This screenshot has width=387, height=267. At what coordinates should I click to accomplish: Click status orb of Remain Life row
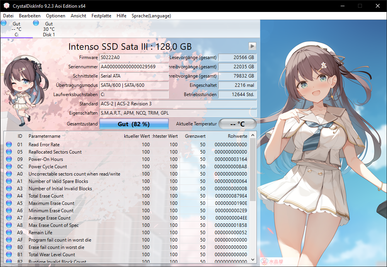(x=9, y=233)
